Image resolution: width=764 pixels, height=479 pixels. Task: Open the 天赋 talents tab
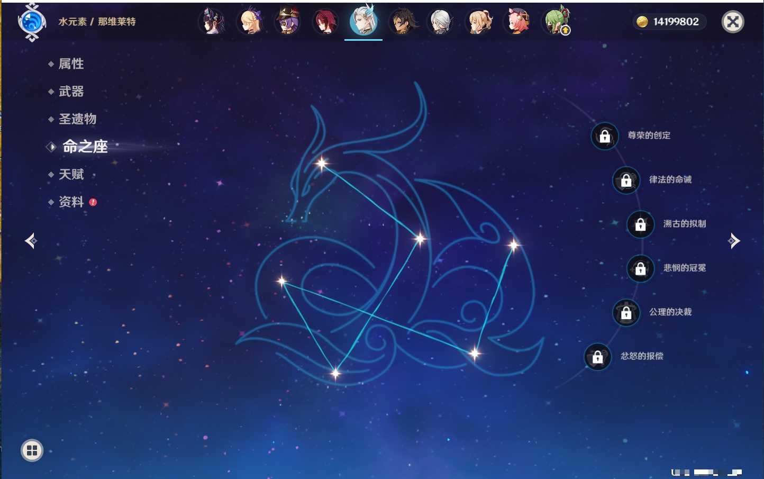(x=71, y=174)
